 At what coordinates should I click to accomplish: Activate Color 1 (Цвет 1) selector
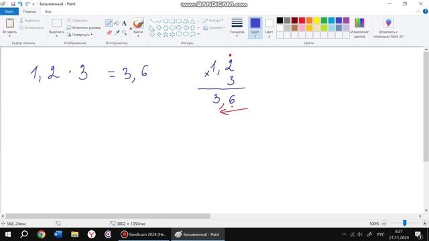pos(255,27)
